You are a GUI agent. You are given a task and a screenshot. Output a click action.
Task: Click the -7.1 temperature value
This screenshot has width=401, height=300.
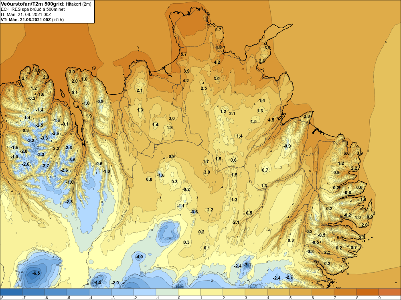coord(247,265)
